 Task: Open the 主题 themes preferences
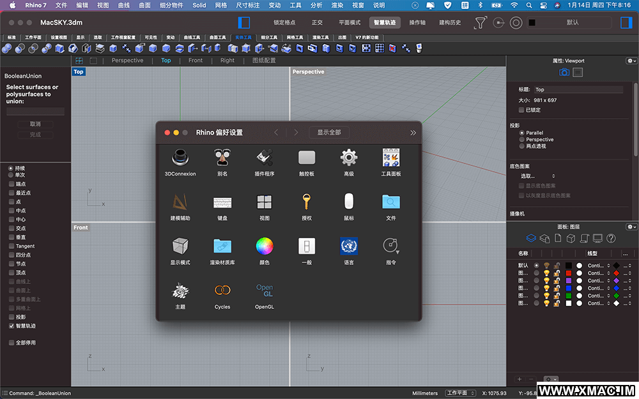[x=180, y=295]
